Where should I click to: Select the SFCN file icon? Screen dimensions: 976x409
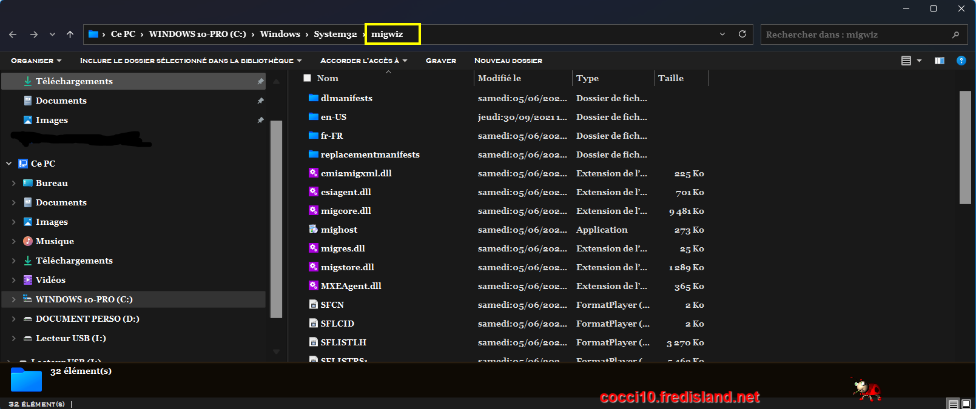314,305
